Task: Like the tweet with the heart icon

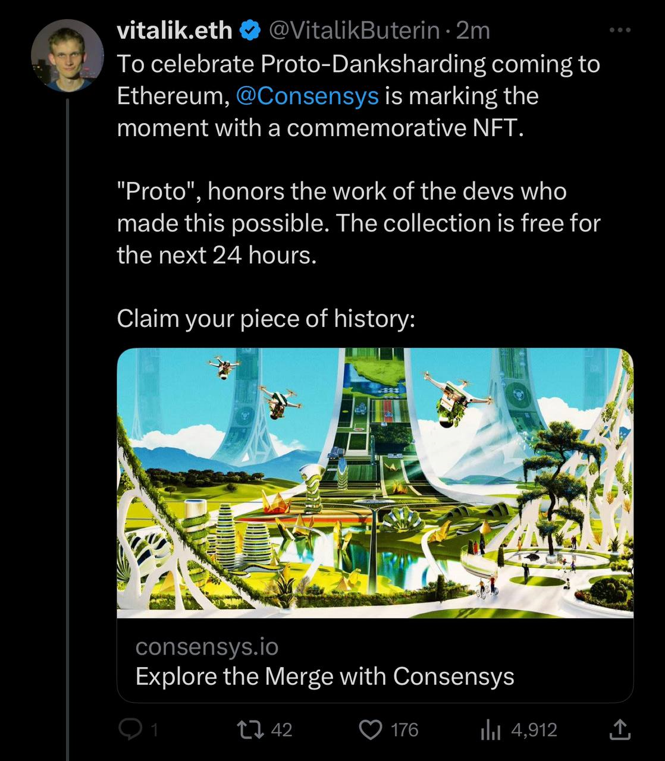Action: [372, 729]
